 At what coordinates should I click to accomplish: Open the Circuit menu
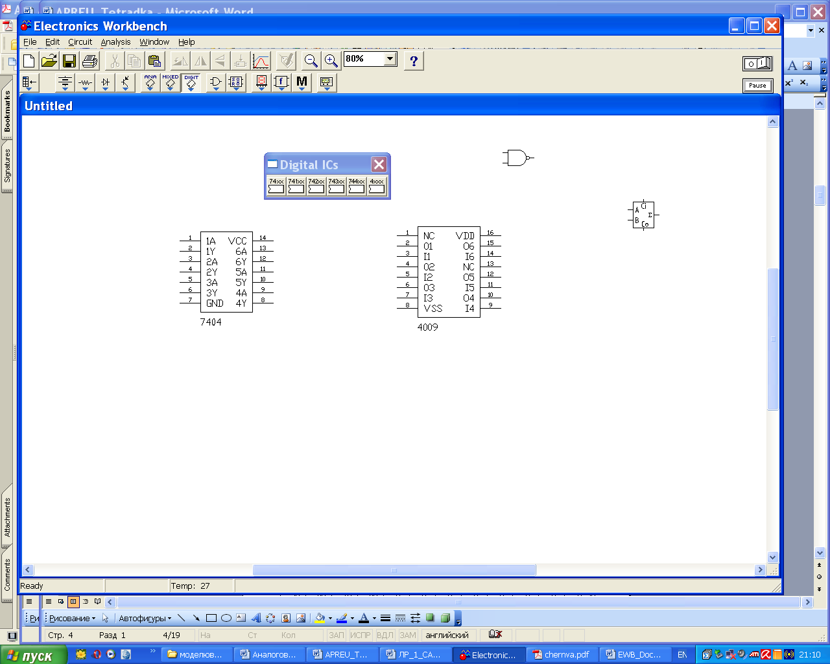[x=80, y=42]
